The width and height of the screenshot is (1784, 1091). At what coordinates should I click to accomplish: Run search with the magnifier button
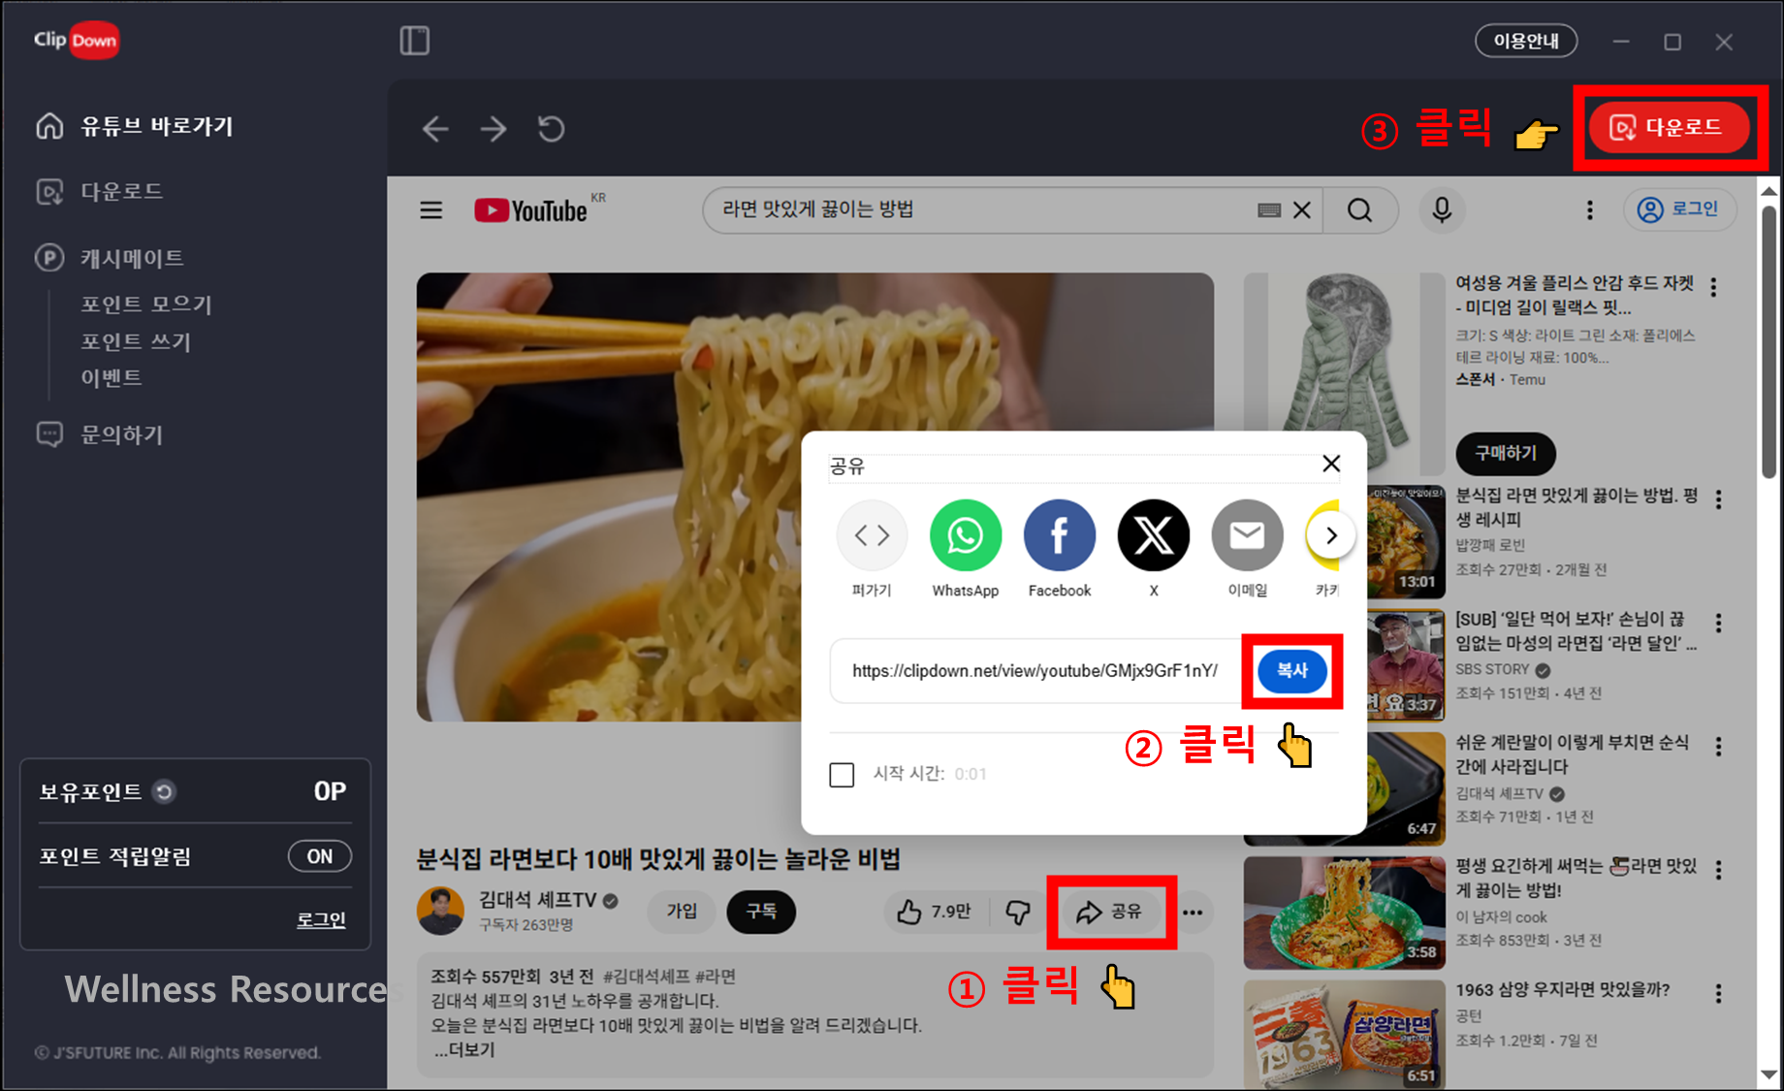click(1360, 210)
